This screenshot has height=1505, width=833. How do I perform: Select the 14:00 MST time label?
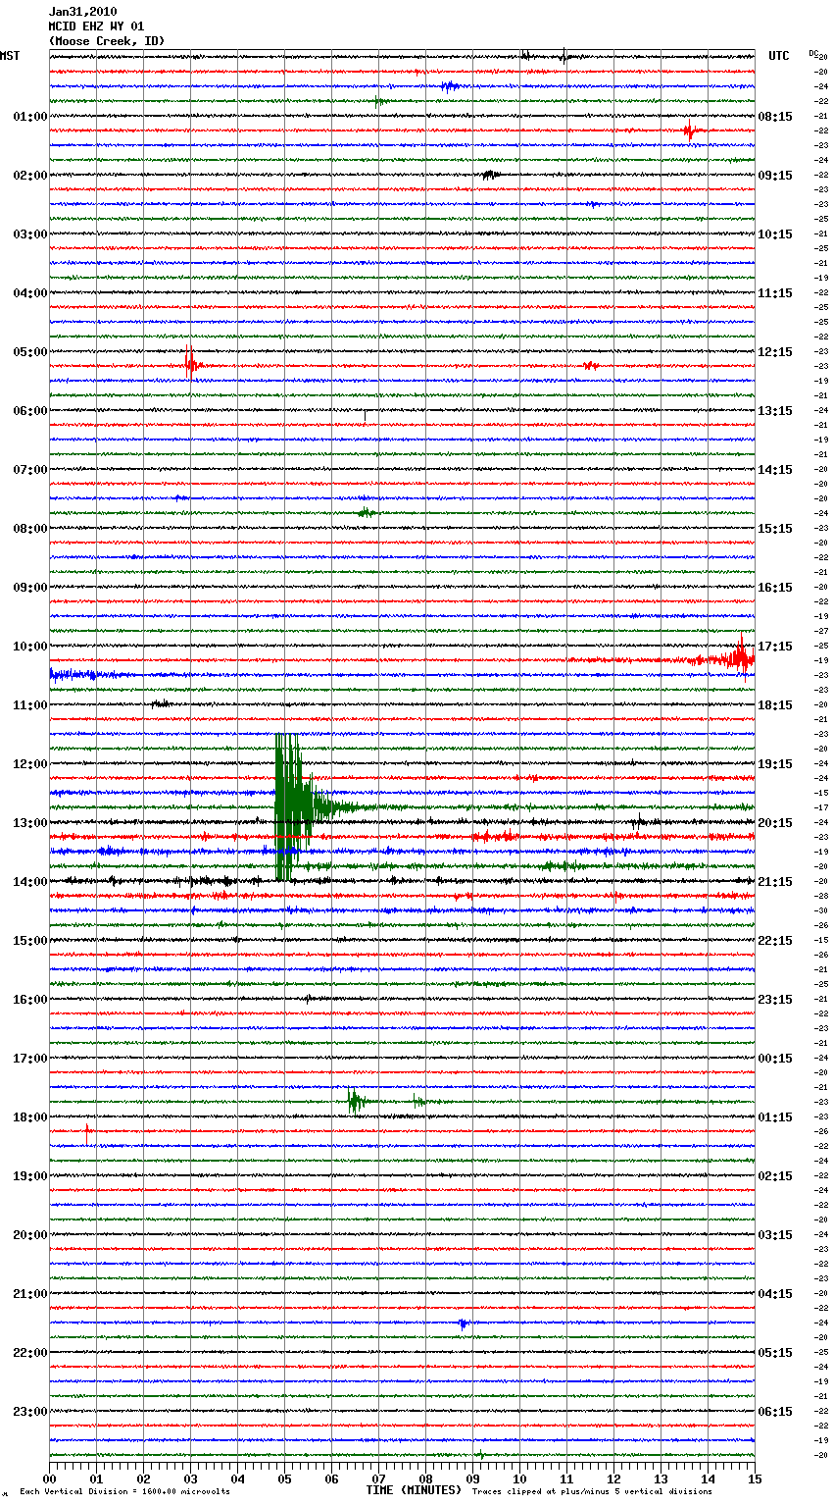coord(30,882)
